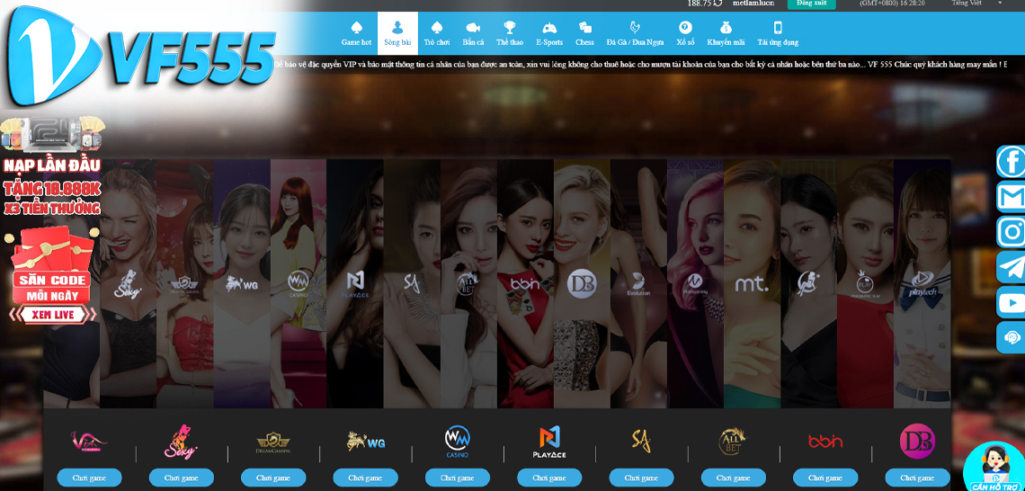Click Chơi game under the AllBet logo
The image size is (1025, 491).
pyautogui.click(x=733, y=478)
